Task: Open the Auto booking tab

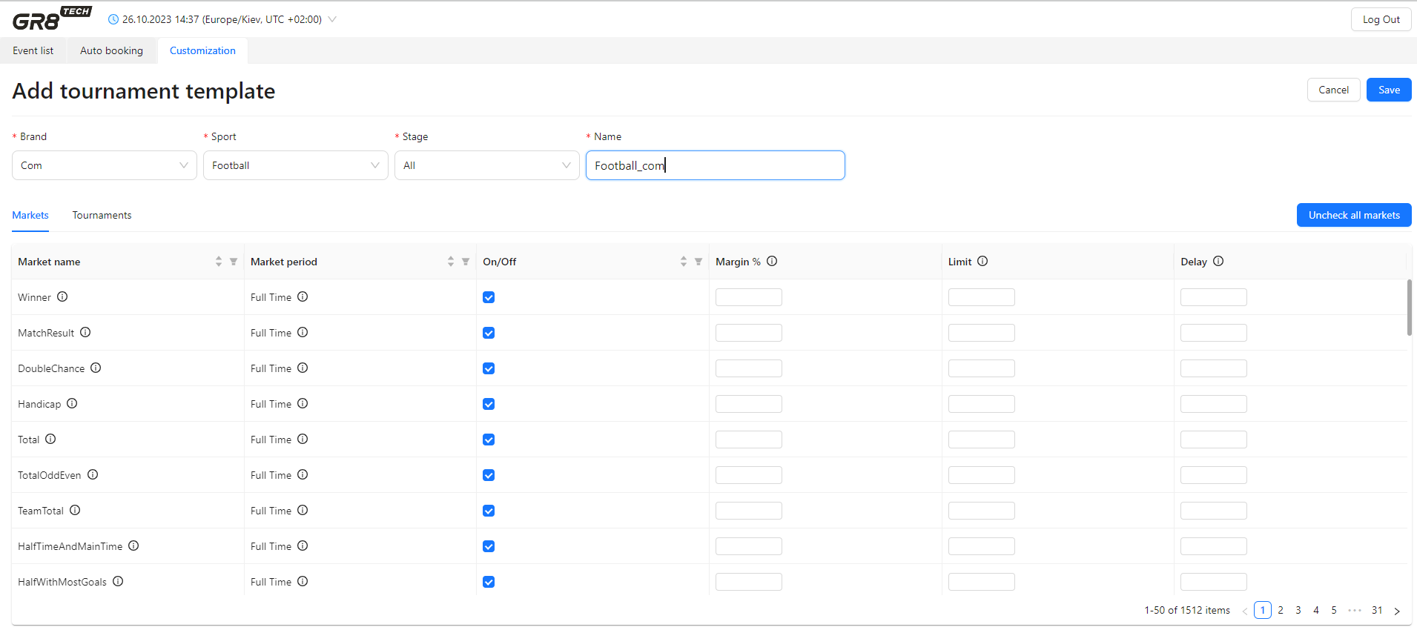Action: [112, 50]
